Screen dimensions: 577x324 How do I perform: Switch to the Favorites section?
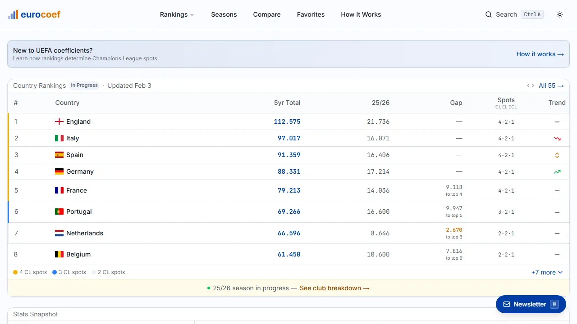(x=311, y=14)
